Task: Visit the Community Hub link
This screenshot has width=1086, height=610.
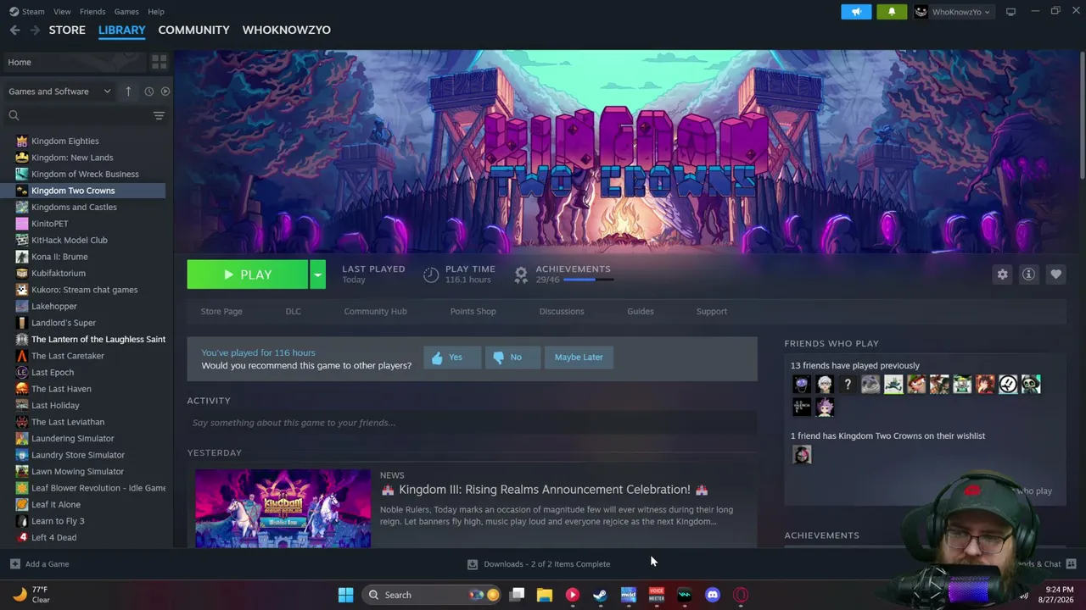Action: pyautogui.click(x=375, y=311)
